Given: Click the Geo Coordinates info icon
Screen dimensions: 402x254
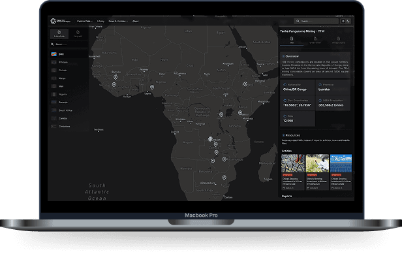Looking at the screenshot, I should [x=285, y=101].
